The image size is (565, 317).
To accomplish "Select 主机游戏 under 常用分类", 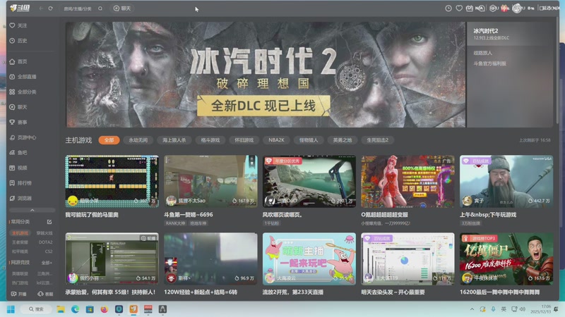I will click(20, 233).
